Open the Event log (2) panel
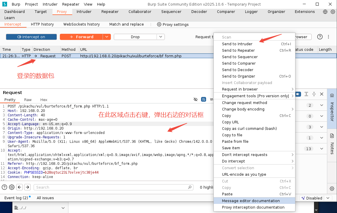The height and width of the screenshot is (213, 337). click(16, 198)
